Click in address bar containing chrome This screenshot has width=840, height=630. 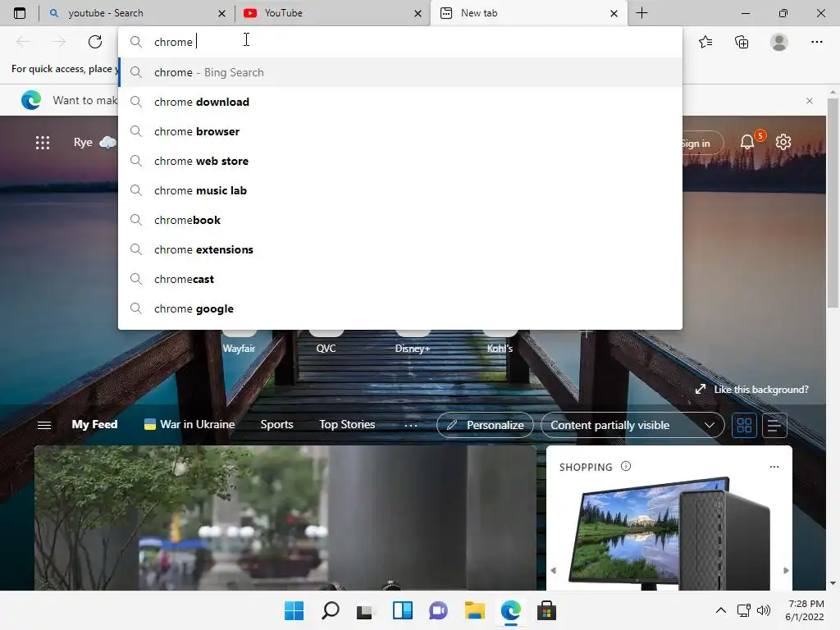pyautogui.click(x=400, y=42)
